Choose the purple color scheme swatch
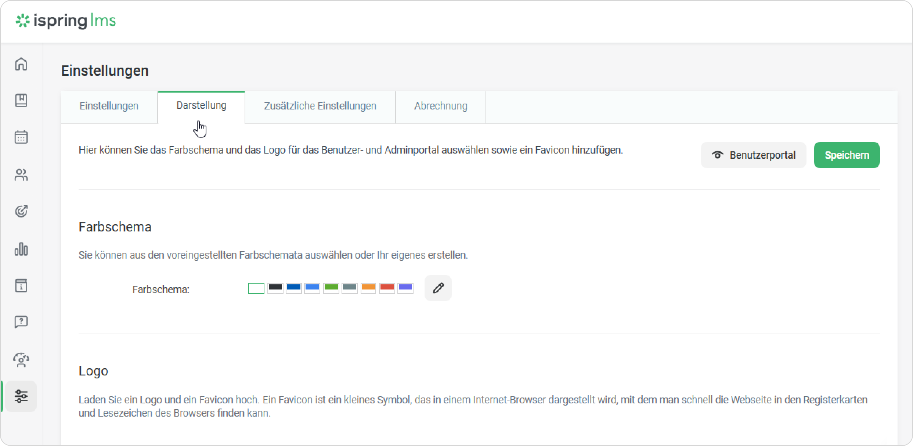Viewport: 913px width, 446px height. [405, 288]
